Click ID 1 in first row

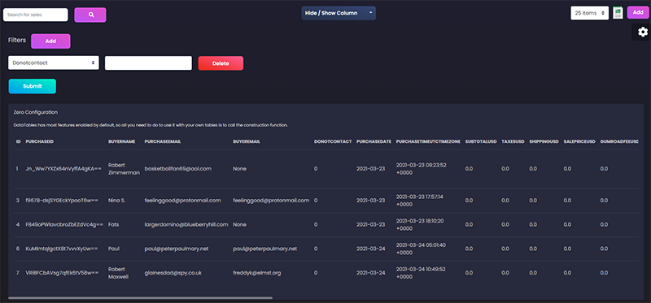click(17, 169)
